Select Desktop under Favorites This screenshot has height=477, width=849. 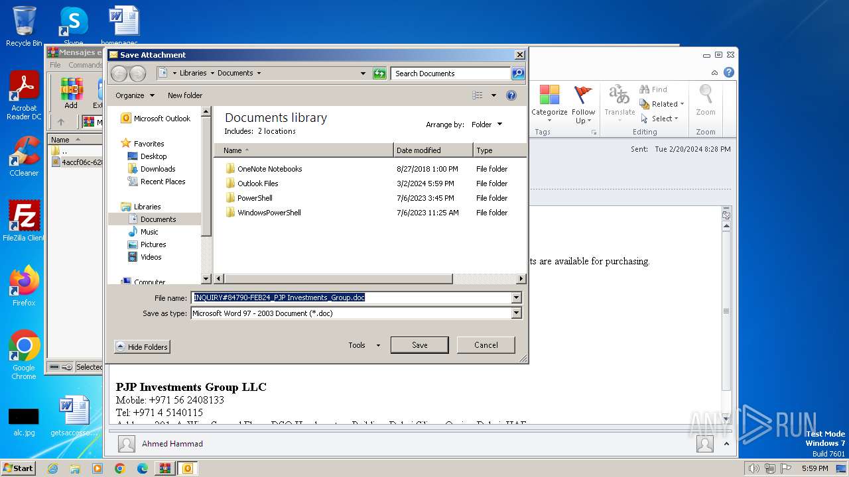[153, 156]
